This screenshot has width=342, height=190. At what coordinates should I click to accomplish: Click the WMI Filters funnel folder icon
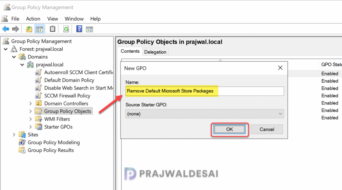click(39, 119)
